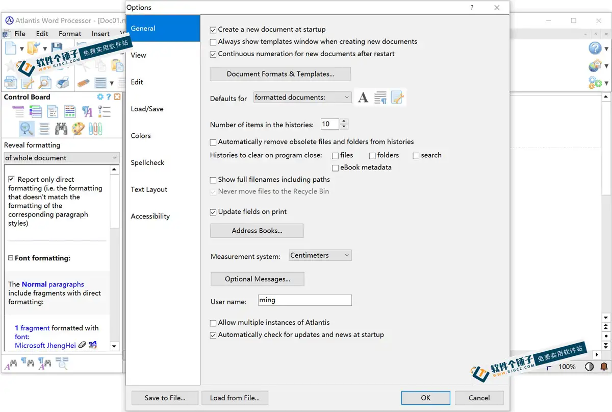Click the paragraph-and-A styles icon in Control Board
This screenshot has width=612, height=412.
click(x=87, y=111)
